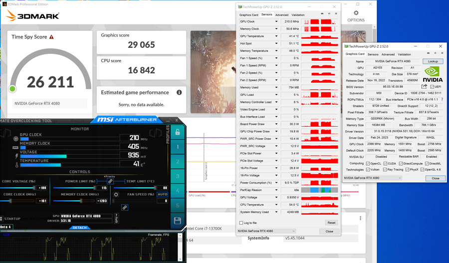
Task: Toggle UEFI checkbox in GPU-Z
Action: point(432,87)
